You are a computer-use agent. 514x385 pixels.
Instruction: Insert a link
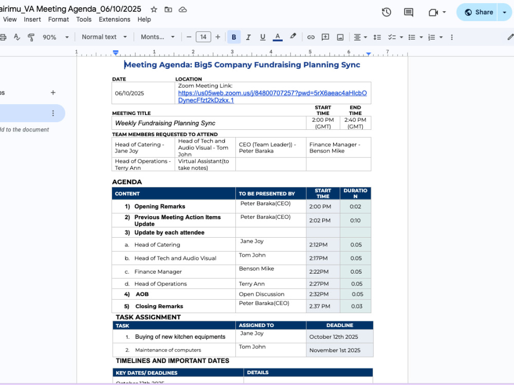310,37
